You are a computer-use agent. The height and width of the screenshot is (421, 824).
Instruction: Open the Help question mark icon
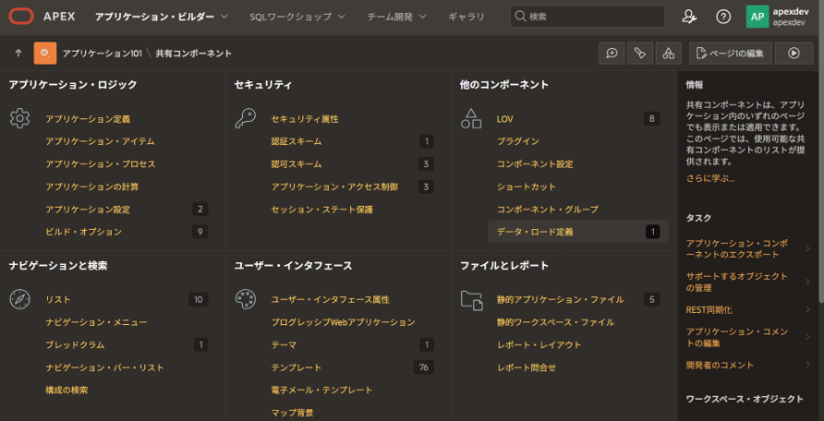click(723, 17)
